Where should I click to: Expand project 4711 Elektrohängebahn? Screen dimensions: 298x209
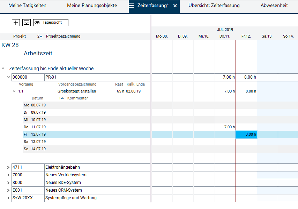click(x=8, y=167)
